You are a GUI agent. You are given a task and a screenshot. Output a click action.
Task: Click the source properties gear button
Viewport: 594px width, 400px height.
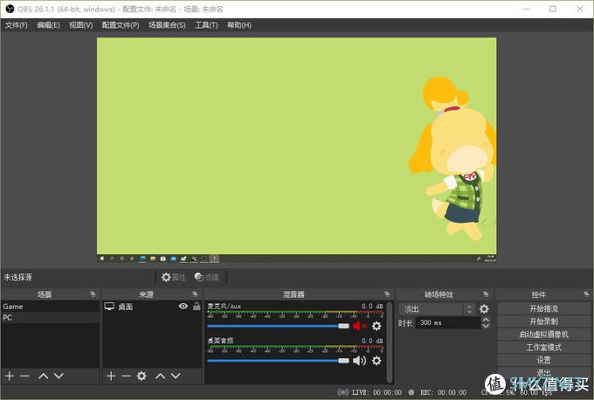pos(174,277)
